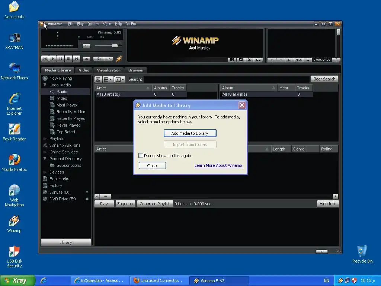381x286 pixels.
Task: Click the Play transport button in player
Action: [53, 58]
